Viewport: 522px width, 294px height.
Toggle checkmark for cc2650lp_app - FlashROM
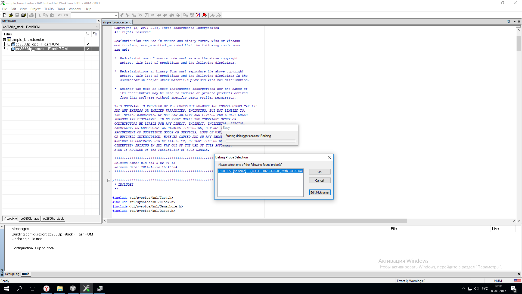point(88,44)
